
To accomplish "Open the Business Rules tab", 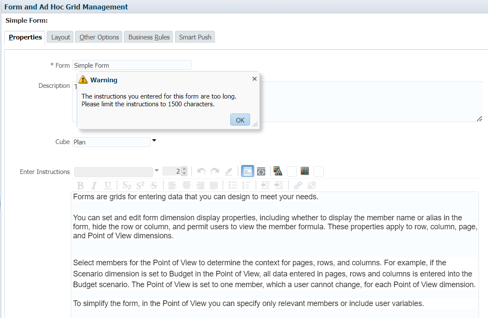I will point(148,37).
